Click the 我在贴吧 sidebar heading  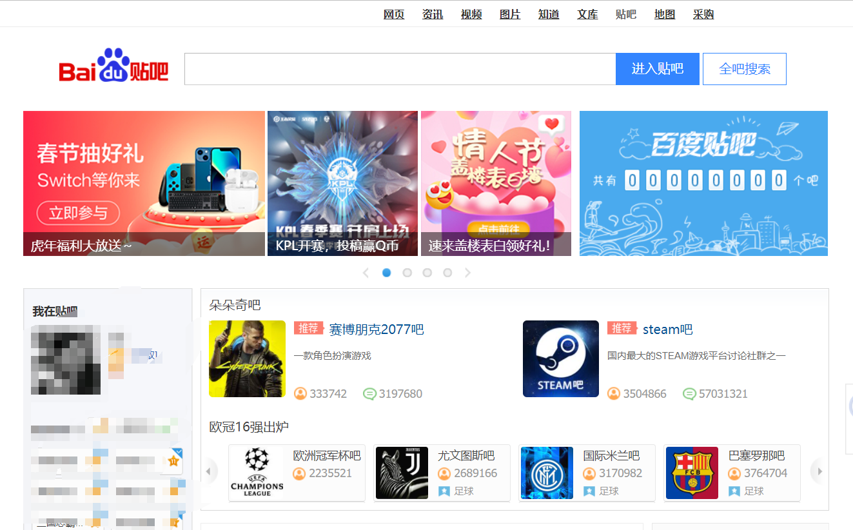(55, 311)
